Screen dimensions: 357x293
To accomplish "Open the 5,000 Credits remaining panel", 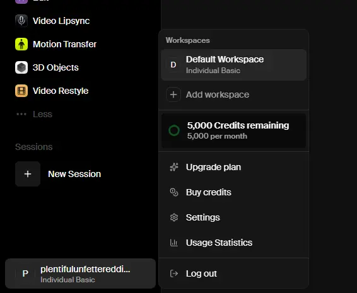I will (x=233, y=130).
